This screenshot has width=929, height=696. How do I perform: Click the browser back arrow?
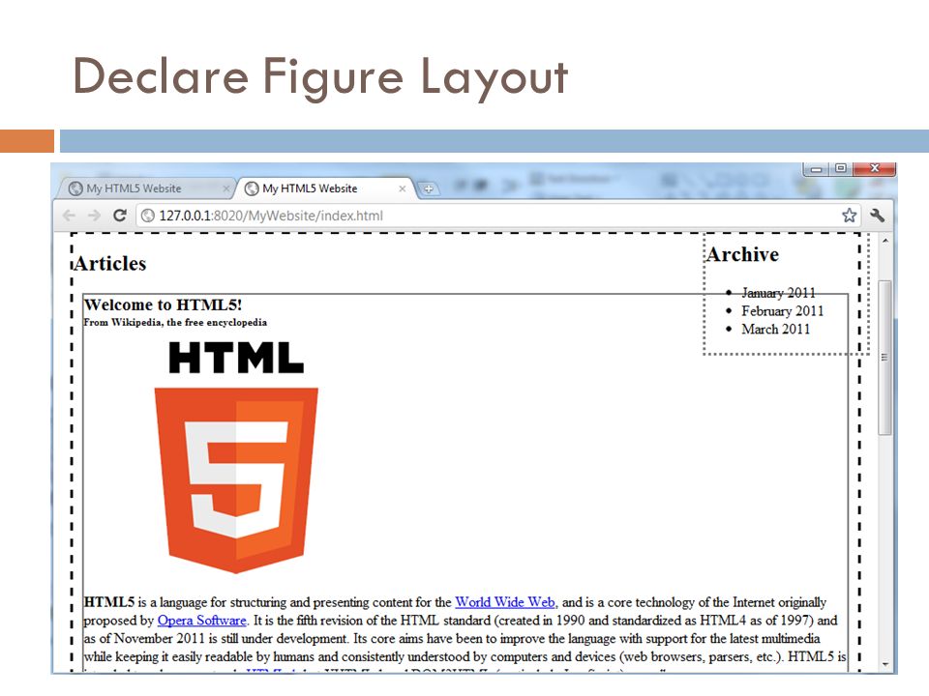tap(69, 216)
